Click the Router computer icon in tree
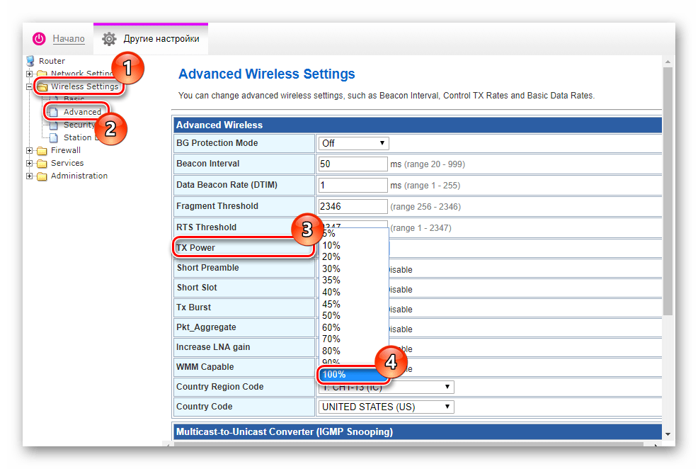Viewport: 698px width, 469px height. tap(30, 61)
